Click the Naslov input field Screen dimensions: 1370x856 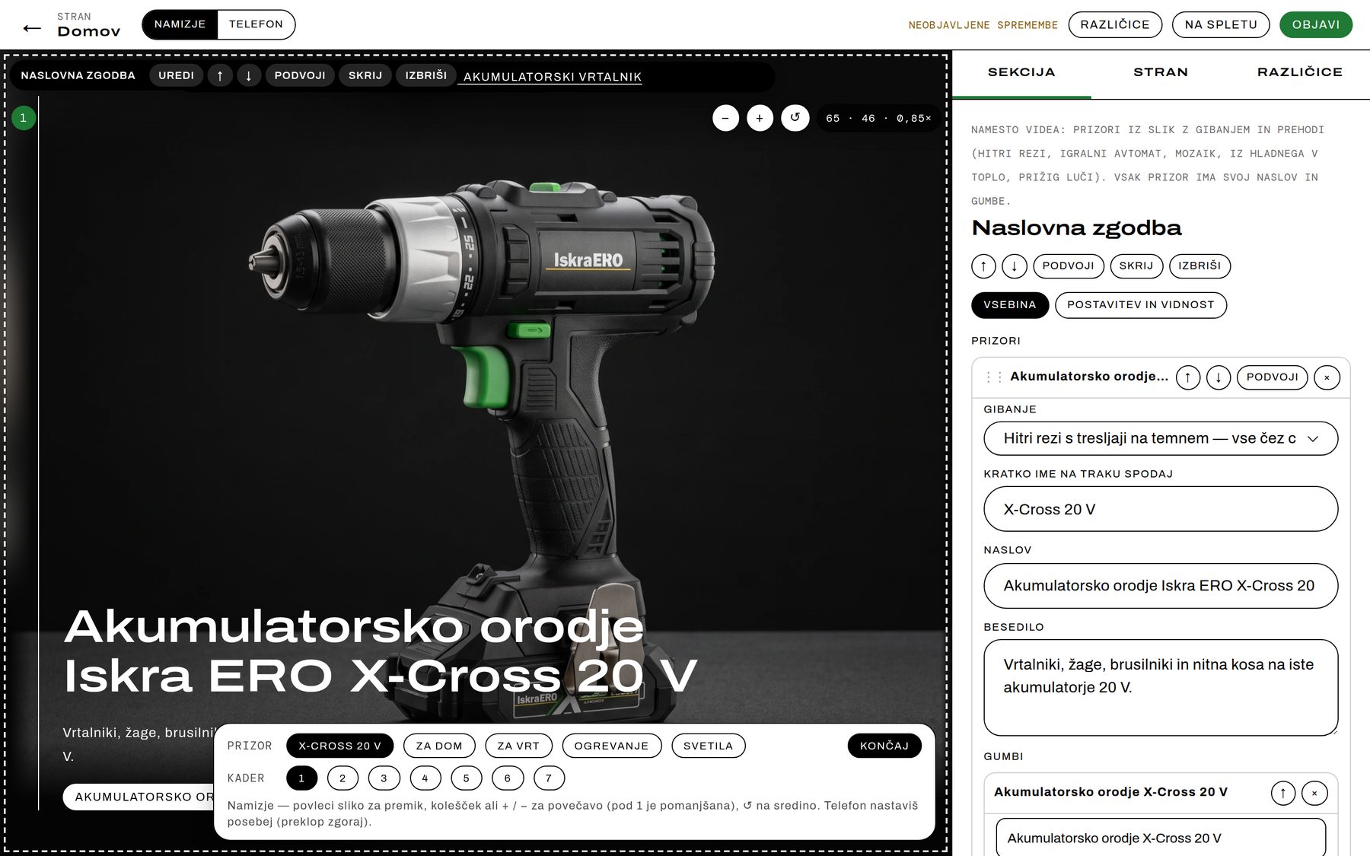click(x=1161, y=585)
